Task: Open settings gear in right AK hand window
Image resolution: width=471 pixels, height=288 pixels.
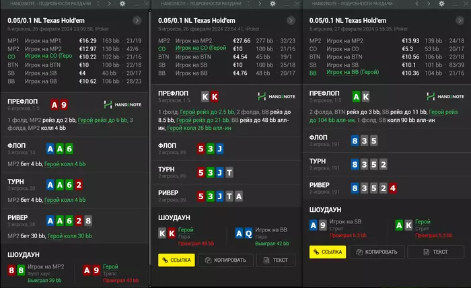Action: pyautogui.click(x=441, y=3)
